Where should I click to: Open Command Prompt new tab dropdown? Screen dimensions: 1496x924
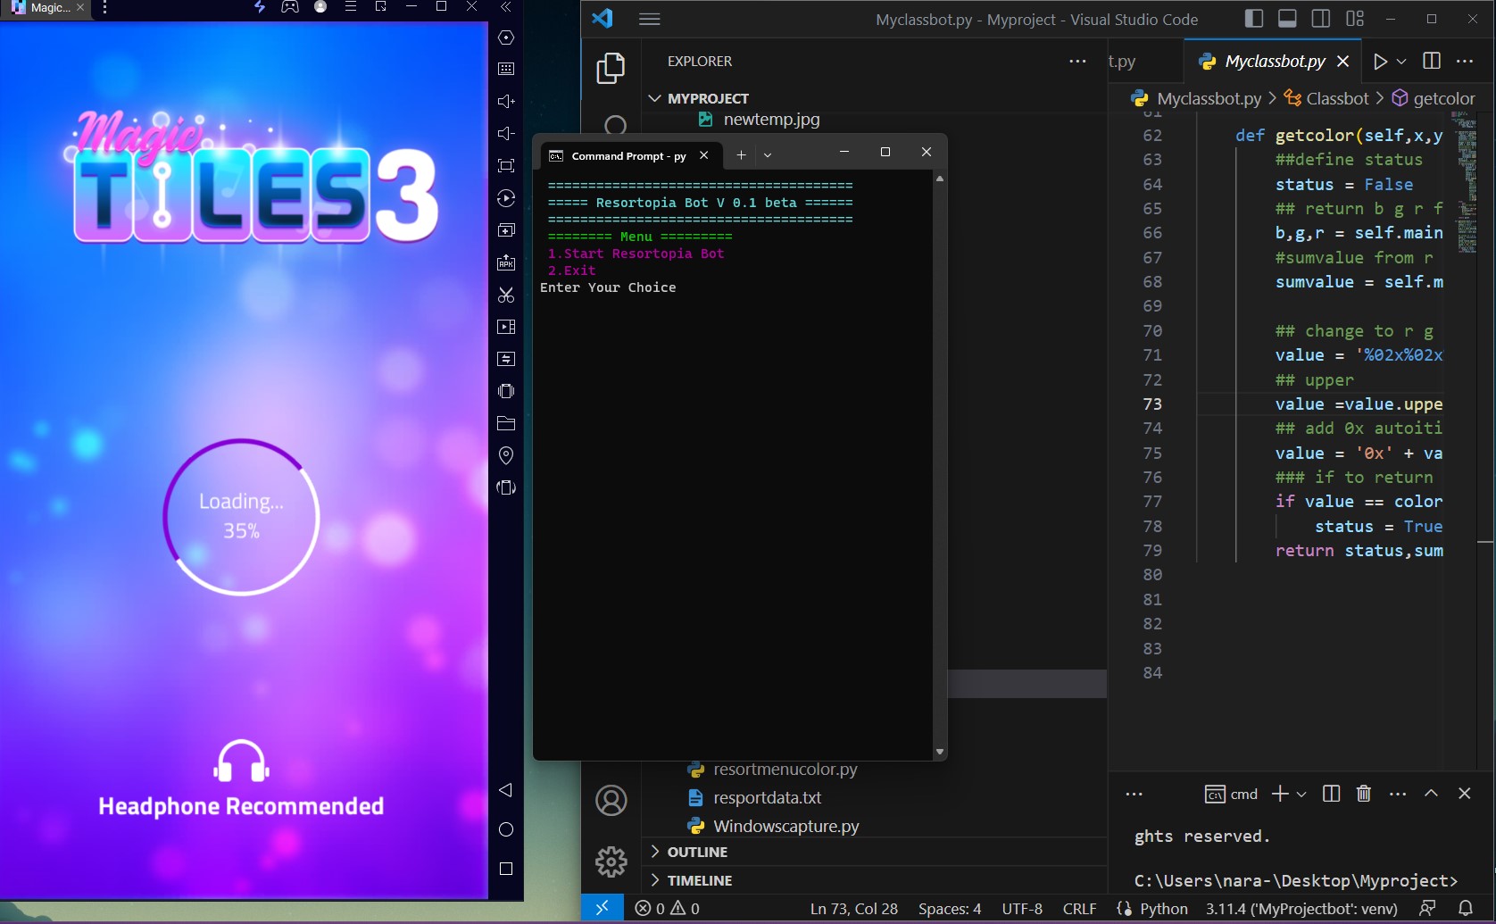click(x=768, y=154)
